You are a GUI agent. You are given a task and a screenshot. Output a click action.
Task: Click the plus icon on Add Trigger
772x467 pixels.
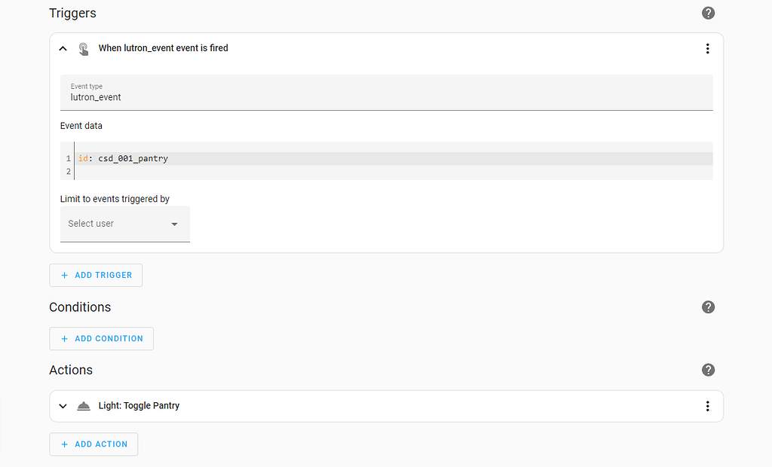[x=64, y=275]
